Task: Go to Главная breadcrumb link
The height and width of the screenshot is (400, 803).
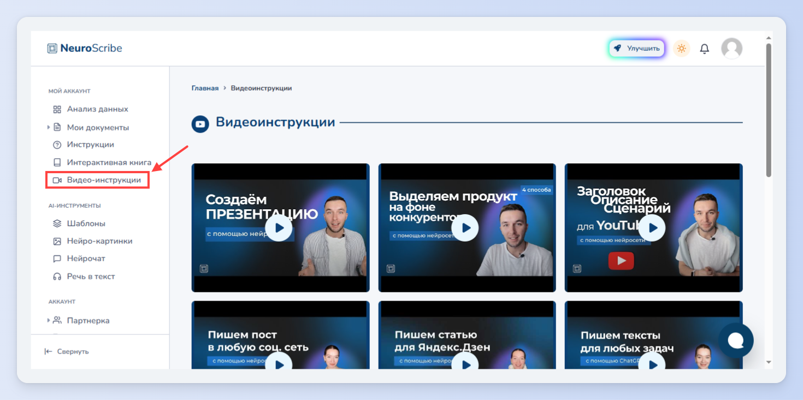Action: [205, 88]
